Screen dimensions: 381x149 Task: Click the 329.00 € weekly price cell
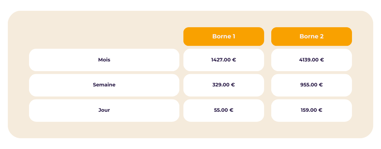224,85
